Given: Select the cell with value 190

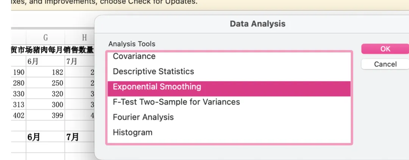Looking at the screenshot, I should click(x=19, y=72).
